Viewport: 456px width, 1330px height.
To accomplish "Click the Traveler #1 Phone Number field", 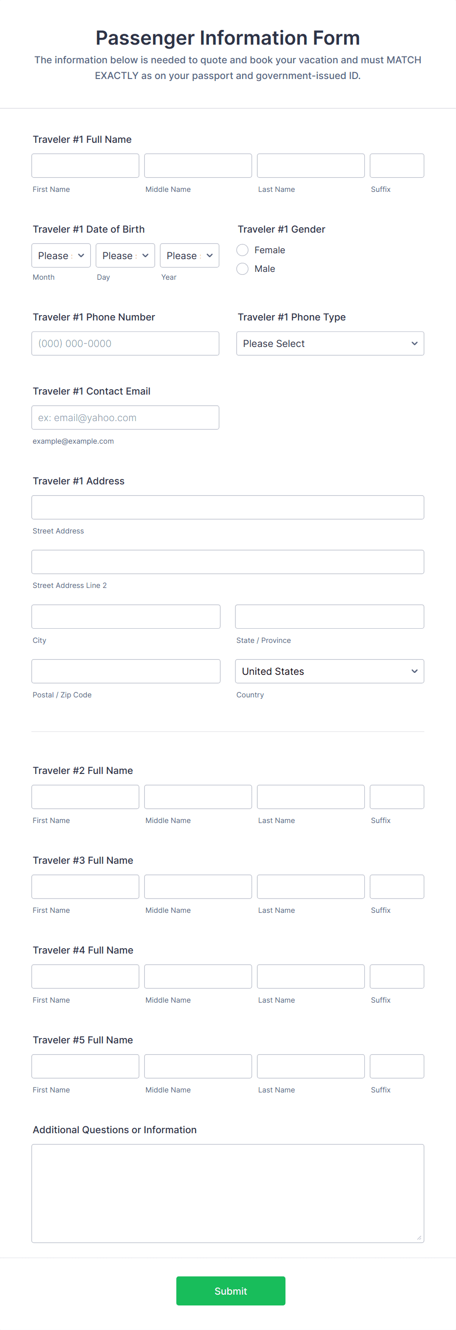I will [x=126, y=344].
